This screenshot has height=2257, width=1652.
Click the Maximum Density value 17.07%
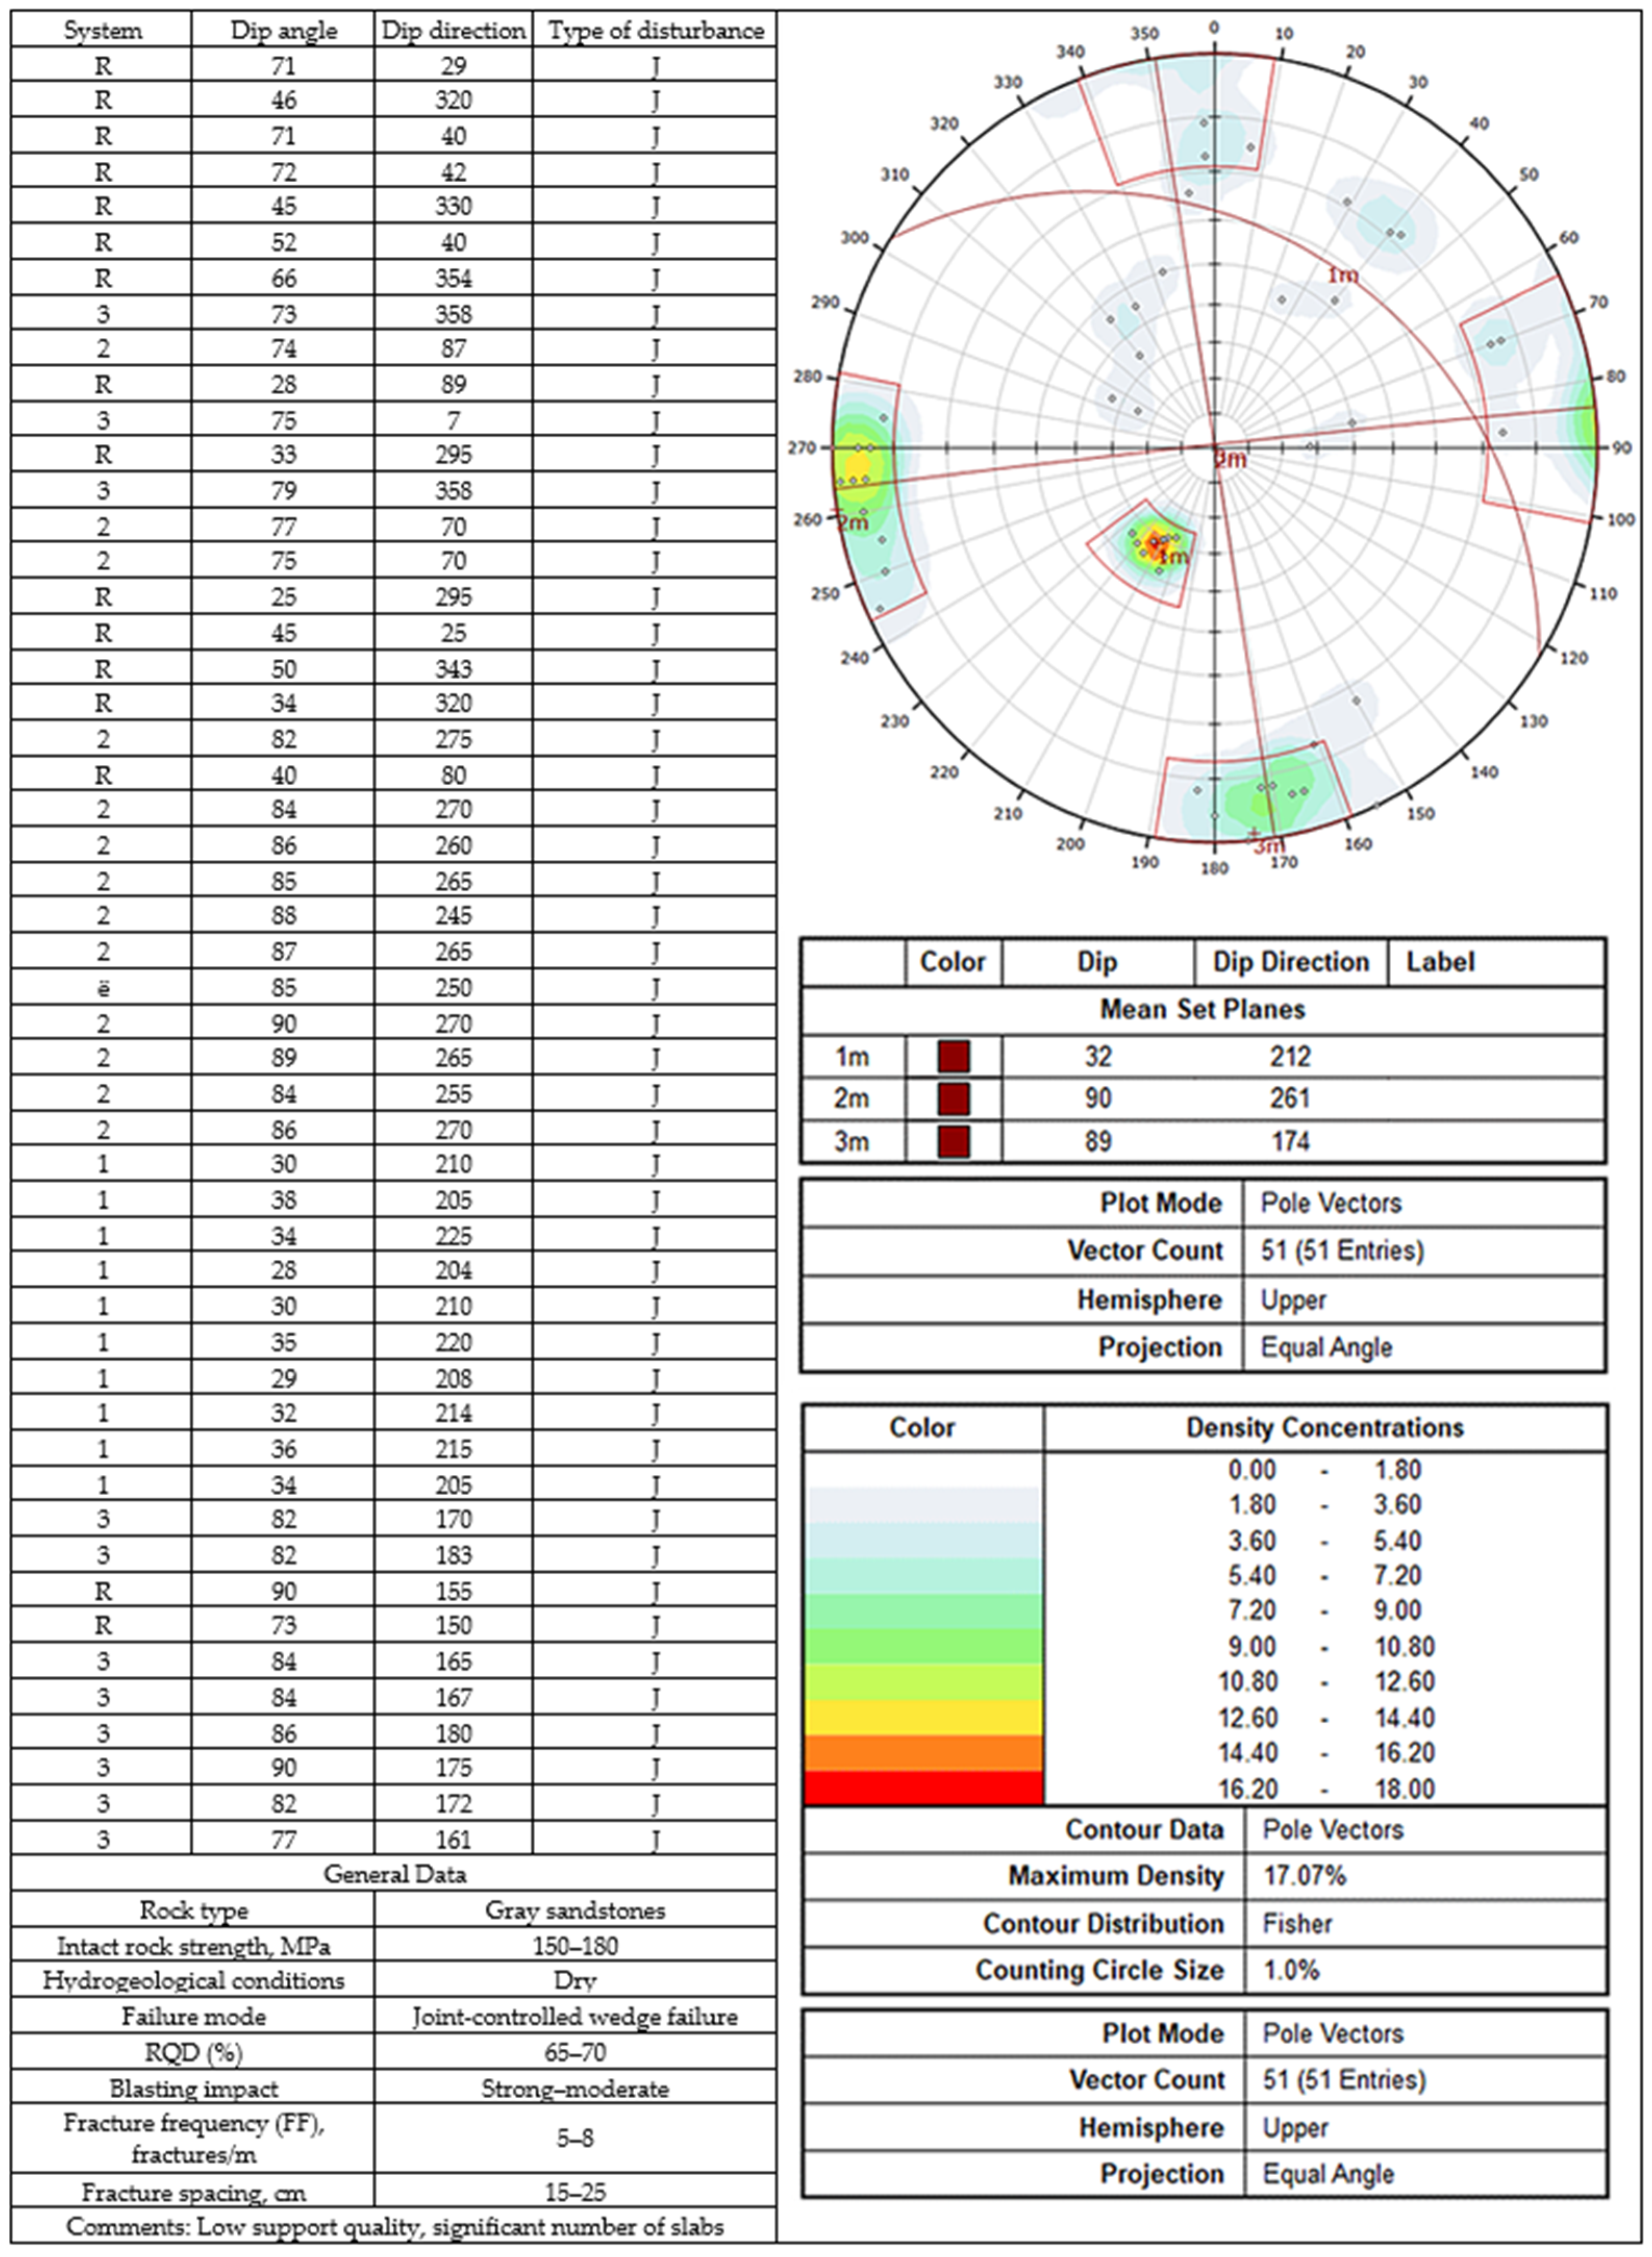(1304, 1875)
